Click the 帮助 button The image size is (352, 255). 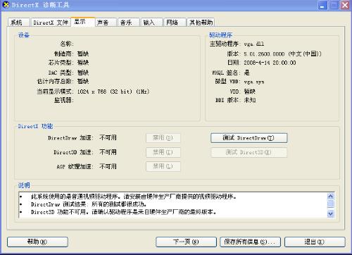[37, 242]
